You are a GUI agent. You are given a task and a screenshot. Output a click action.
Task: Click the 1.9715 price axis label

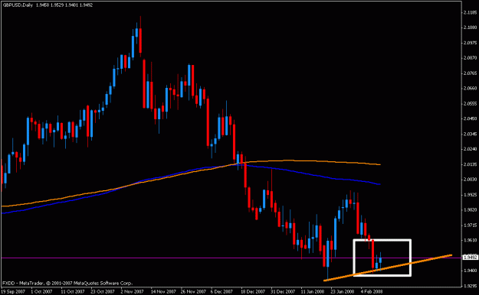(x=471, y=225)
